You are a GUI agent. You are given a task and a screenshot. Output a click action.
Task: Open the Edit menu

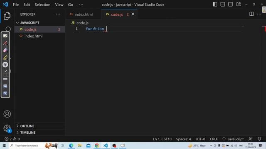(x=27, y=5)
